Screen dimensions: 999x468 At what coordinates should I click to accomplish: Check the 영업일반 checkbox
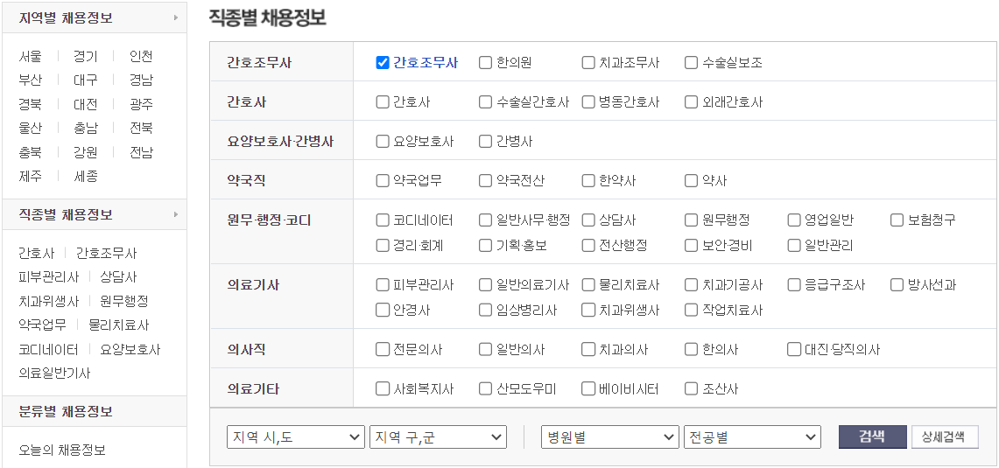pyautogui.click(x=794, y=220)
